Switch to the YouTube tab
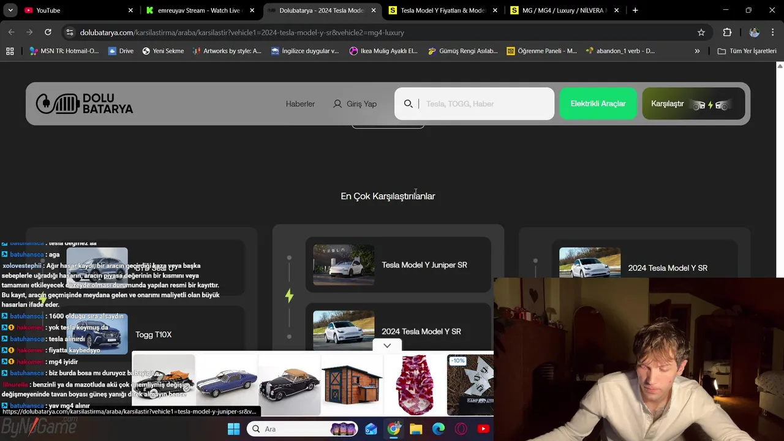This screenshot has width=784, height=441. 78,10
